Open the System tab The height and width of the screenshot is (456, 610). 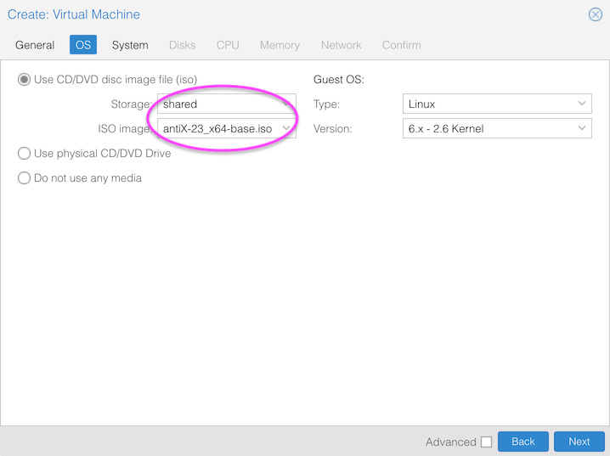click(x=130, y=45)
